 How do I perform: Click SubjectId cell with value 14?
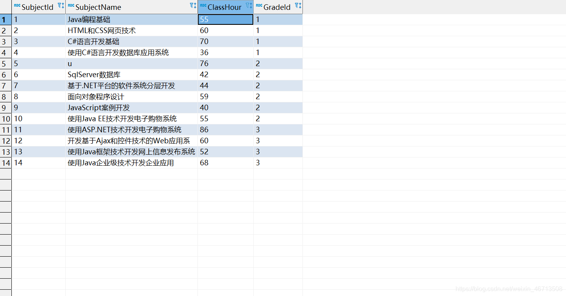(x=39, y=163)
